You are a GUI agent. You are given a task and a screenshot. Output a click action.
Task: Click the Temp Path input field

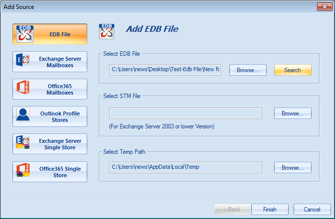click(185, 167)
